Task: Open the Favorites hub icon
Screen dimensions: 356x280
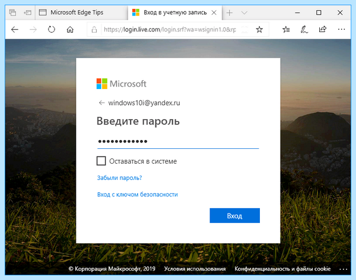Action: 286,30
